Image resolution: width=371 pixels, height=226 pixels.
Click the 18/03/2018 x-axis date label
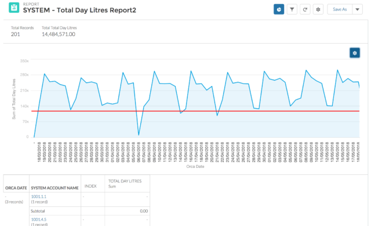point(39,152)
